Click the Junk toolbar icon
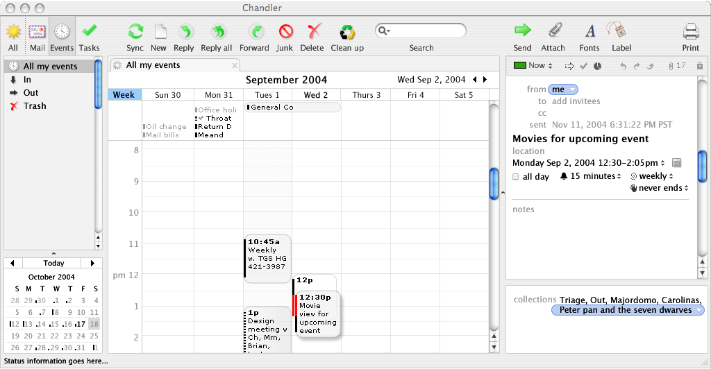Image resolution: width=711 pixels, height=369 pixels. click(285, 32)
